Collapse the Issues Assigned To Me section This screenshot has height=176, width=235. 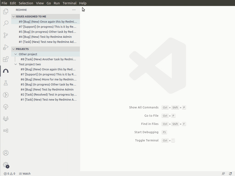(x=46, y=16)
